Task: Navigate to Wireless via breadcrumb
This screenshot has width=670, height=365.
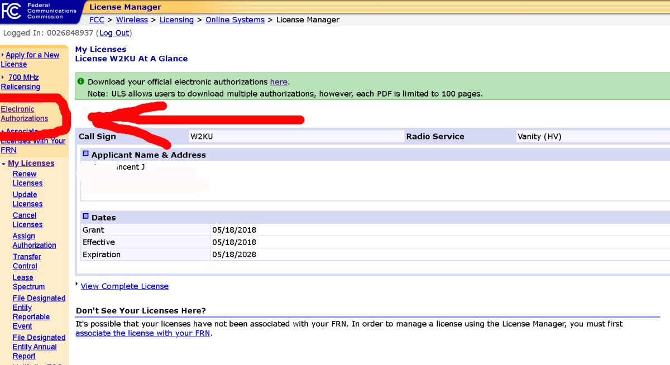Action: 132,19
